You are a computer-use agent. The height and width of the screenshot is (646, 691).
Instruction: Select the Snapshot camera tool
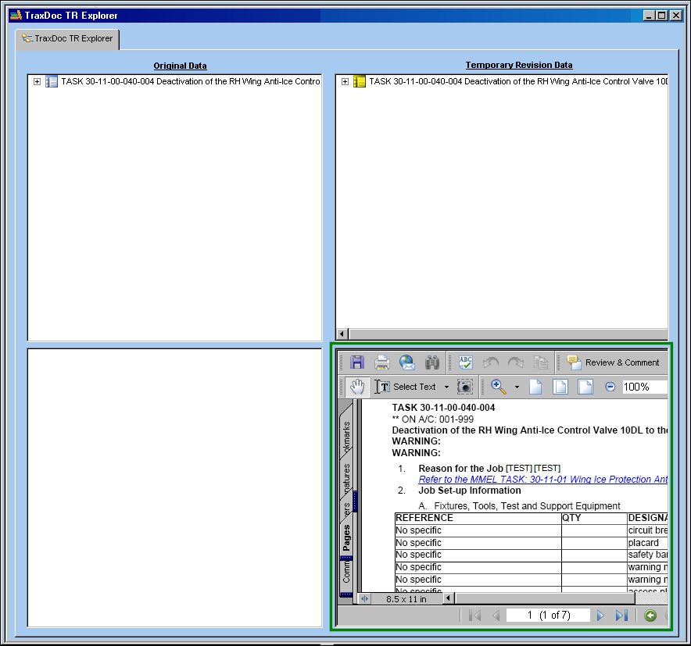465,387
